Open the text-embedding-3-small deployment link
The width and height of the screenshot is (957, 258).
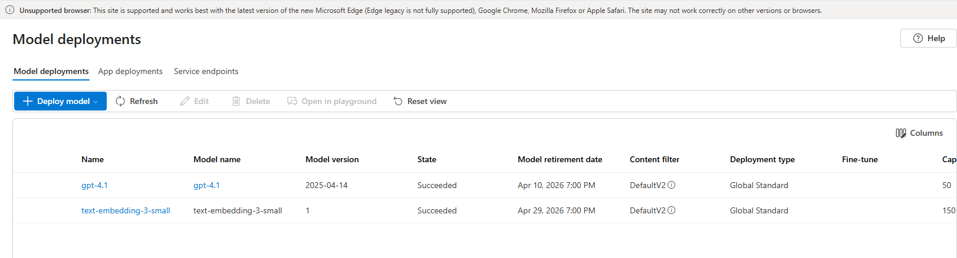(x=126, y=210)
